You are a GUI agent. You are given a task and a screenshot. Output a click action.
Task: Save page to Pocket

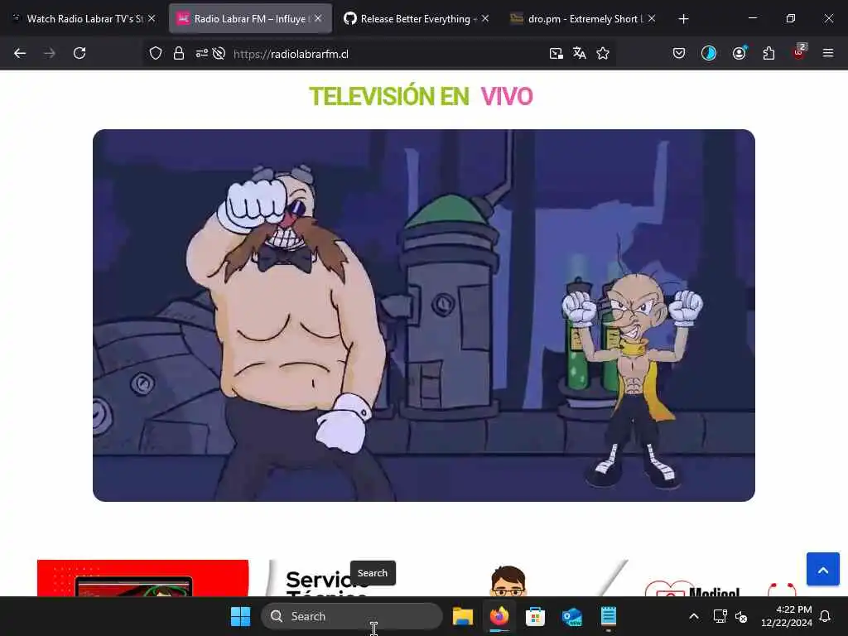(679, 53)
